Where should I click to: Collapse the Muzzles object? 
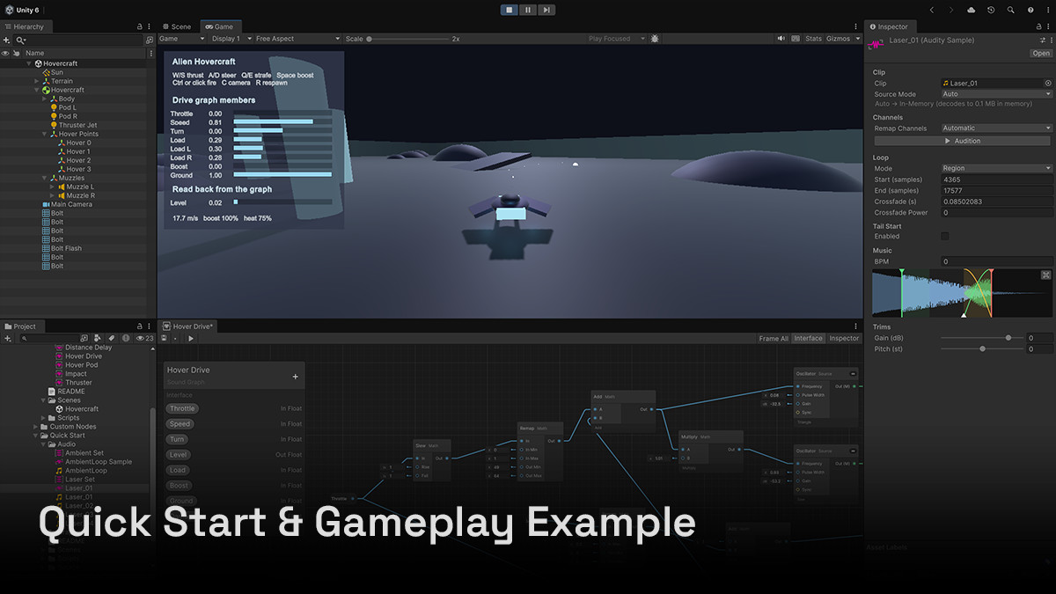tap(45, 178)
